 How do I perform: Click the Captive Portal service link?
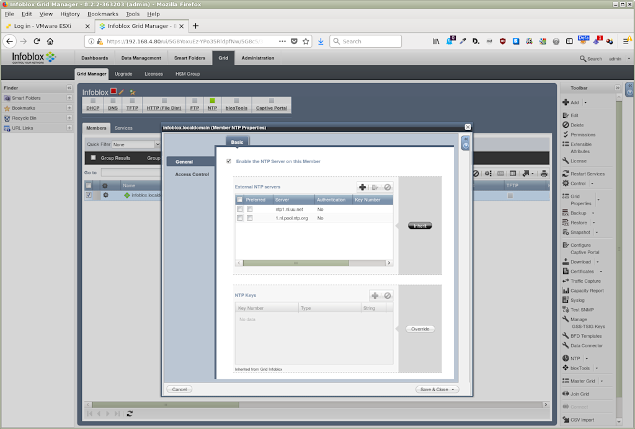272,108
